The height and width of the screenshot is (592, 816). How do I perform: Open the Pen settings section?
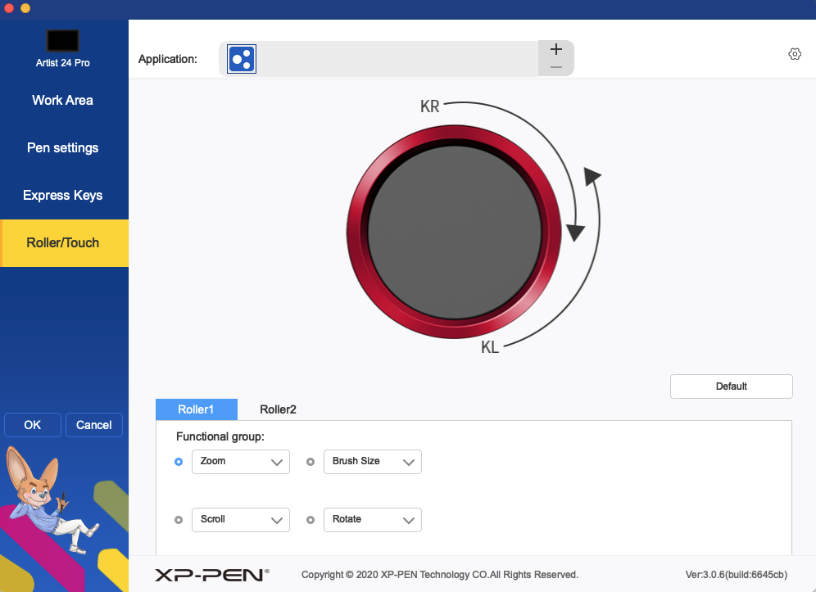coord(62,147)
